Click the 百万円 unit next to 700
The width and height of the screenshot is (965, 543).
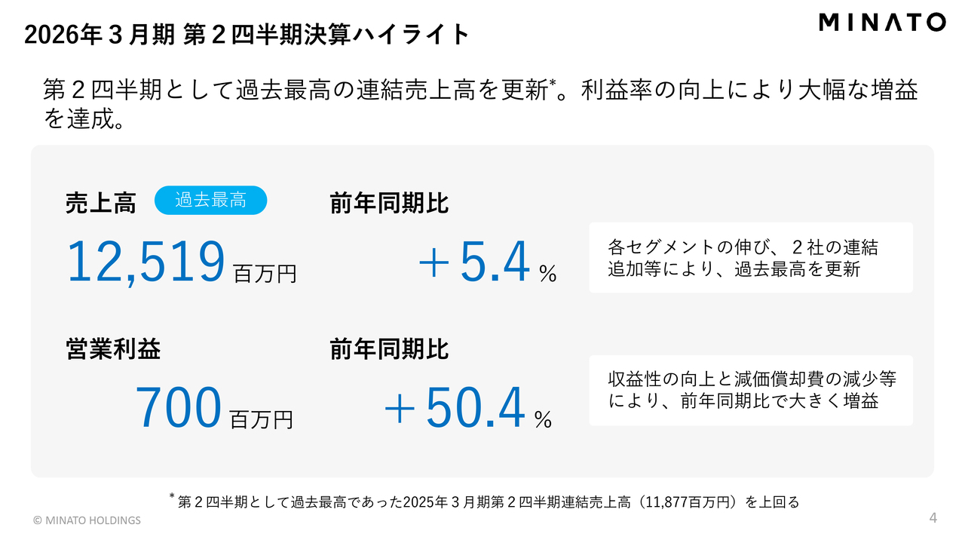[x=261, y=419]
